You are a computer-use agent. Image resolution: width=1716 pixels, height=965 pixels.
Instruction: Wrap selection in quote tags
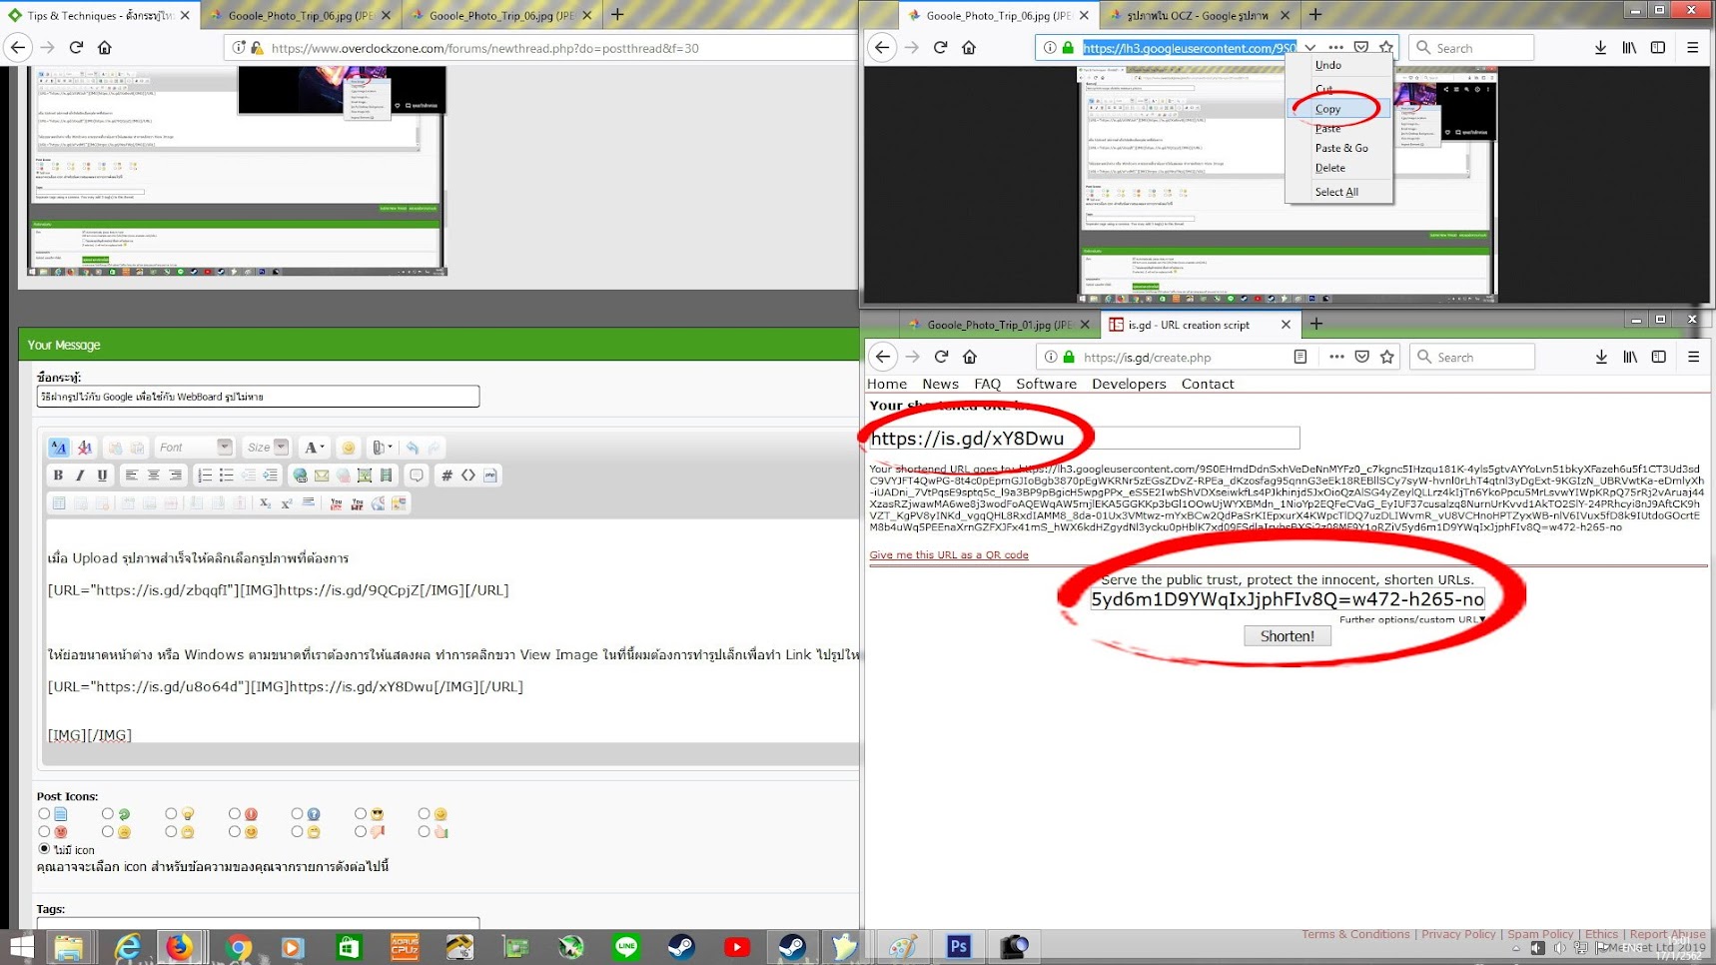pos(416,476)
